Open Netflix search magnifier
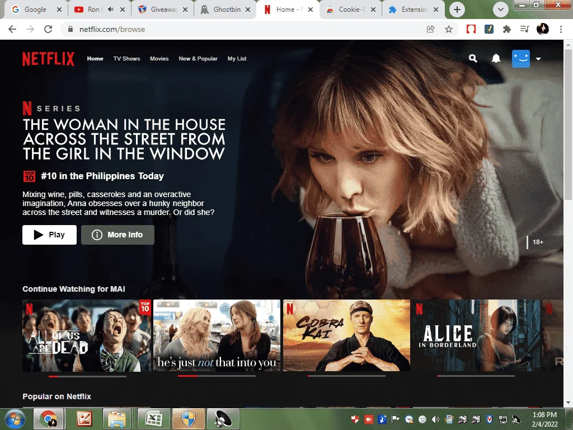The image size is (573, 430). click(473, 58)
